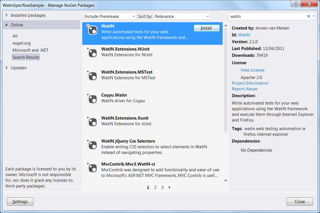The height and width of the screenshot is (213, 320).
Task: Collapse the Online section
Action: click(7, 25)
